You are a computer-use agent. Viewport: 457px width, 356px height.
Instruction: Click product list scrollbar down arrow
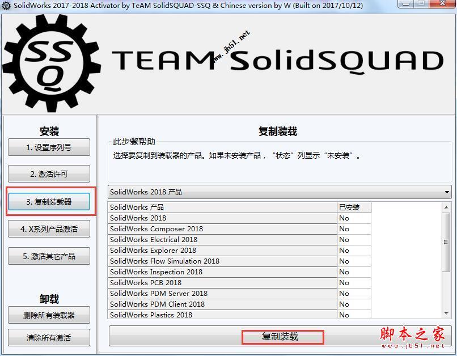[446, 313]
